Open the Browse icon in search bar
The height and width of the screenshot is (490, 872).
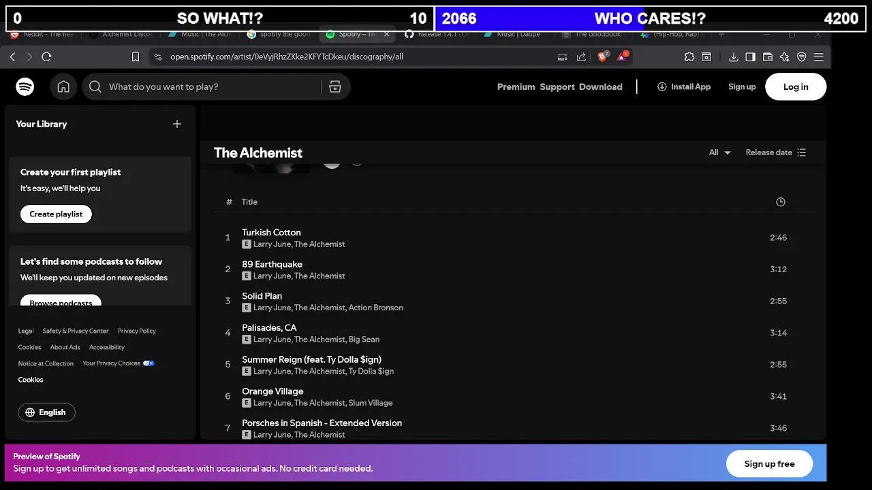[x=334, y=86]
